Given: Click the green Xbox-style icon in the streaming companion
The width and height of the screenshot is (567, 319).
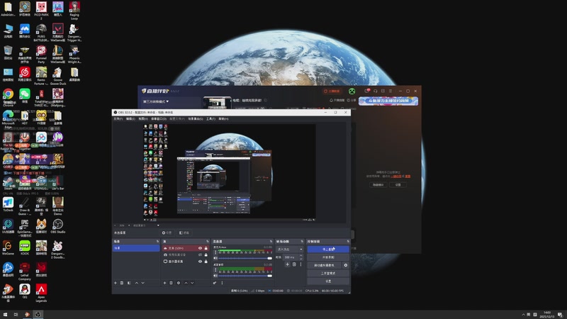Looking at the screenshot, I should click(x=352, y=91).
